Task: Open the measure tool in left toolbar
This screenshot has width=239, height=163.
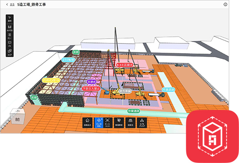Action: [10, 28]
